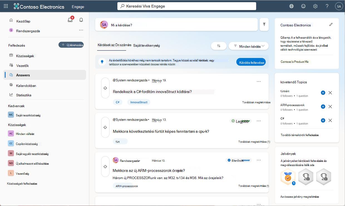Open Saját egyéb tesztközösség community

click(28, 154)
